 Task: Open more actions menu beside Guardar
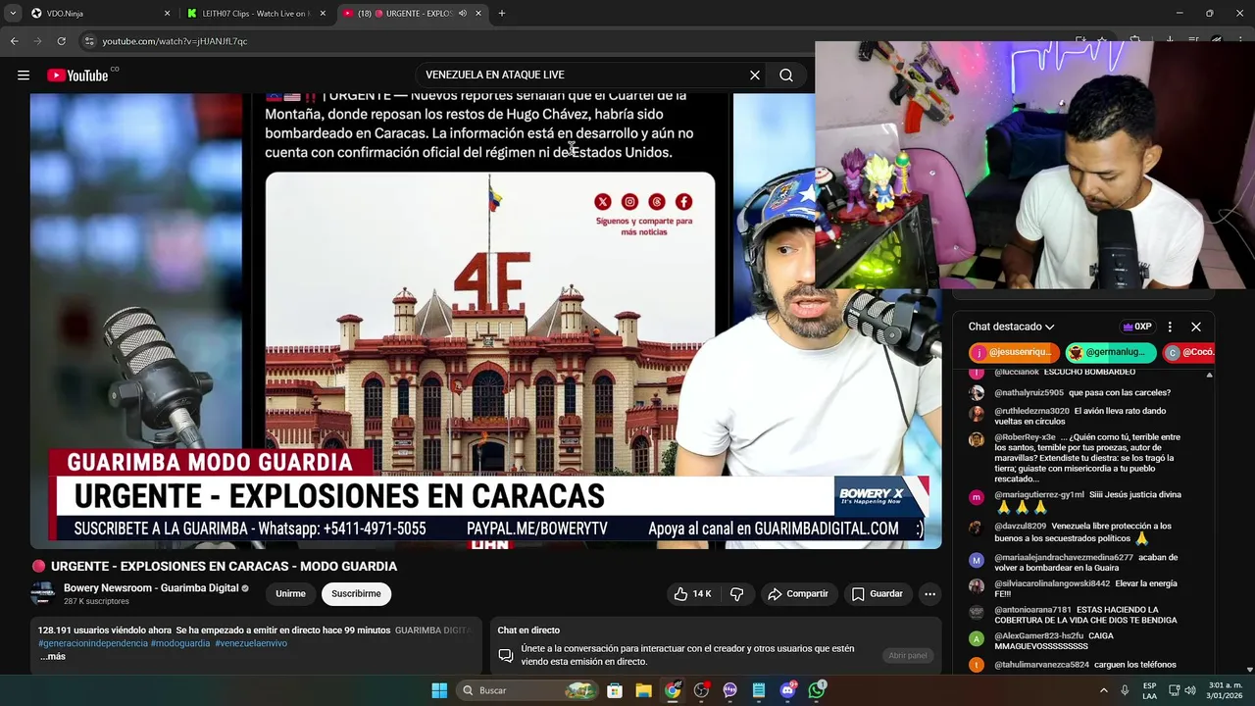929,594
